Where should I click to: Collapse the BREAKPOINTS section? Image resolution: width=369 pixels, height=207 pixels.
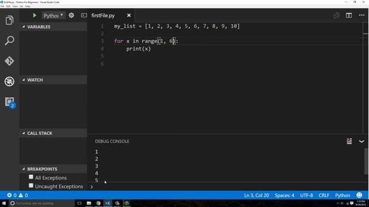[53, 169]
